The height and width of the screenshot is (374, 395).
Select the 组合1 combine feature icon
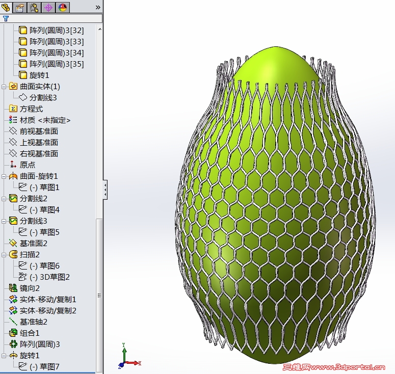click(x=13, y=333)
